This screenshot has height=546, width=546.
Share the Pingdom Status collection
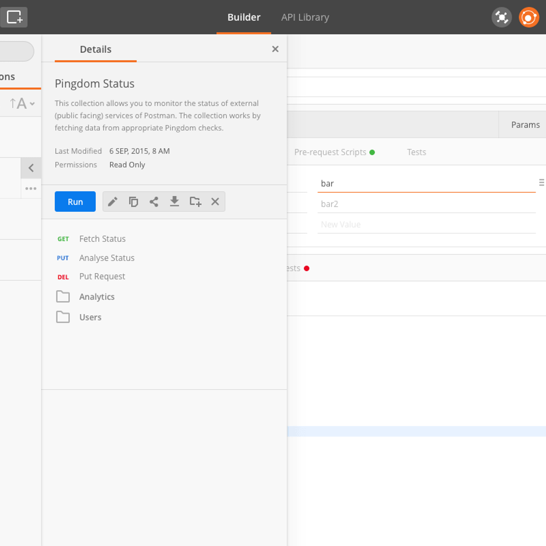(154, 202)
